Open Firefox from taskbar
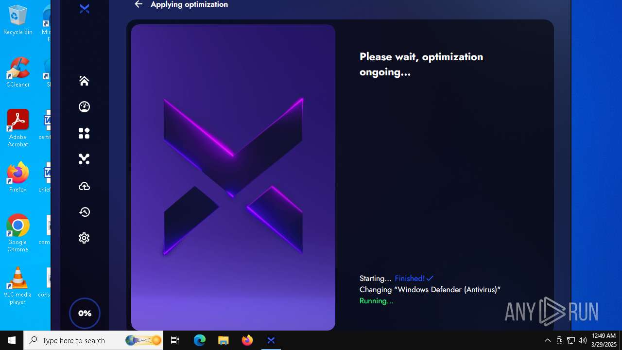The height and width of the screenshot is (350, 622). pyautogui.click(x=247, y=340)
